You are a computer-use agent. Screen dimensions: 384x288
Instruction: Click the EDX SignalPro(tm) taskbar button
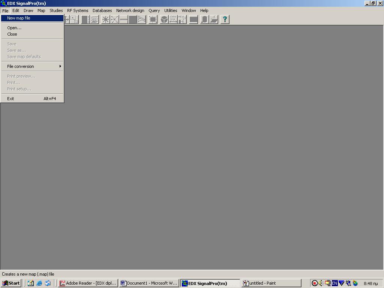pyautogui.click(x=210, y=283)
